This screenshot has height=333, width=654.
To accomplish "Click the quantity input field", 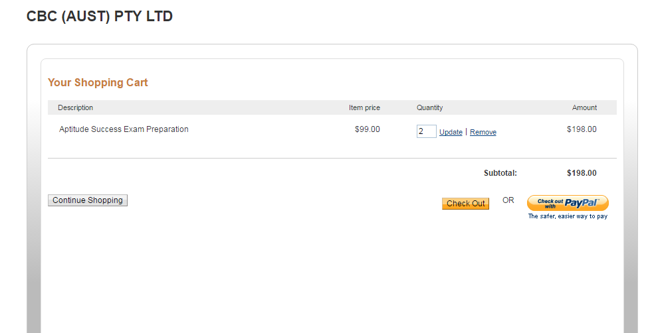I will [x=426, y=131].
